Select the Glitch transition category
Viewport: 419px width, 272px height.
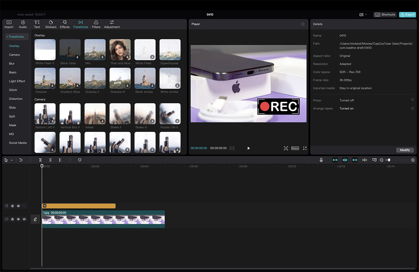(x=13, y=90)
